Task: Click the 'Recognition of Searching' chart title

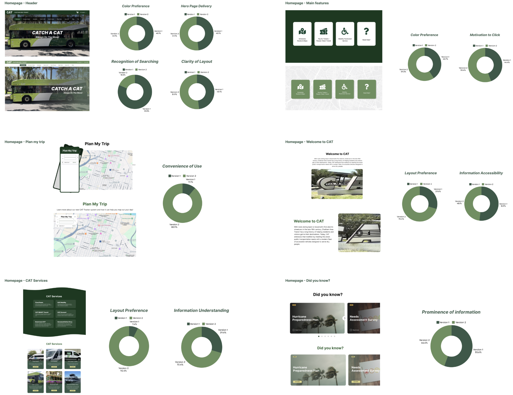Action: pos(135,61)
